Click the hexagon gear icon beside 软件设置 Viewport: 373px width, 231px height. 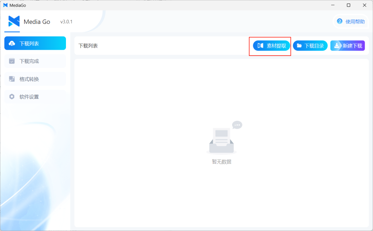[x=12, y=97]
